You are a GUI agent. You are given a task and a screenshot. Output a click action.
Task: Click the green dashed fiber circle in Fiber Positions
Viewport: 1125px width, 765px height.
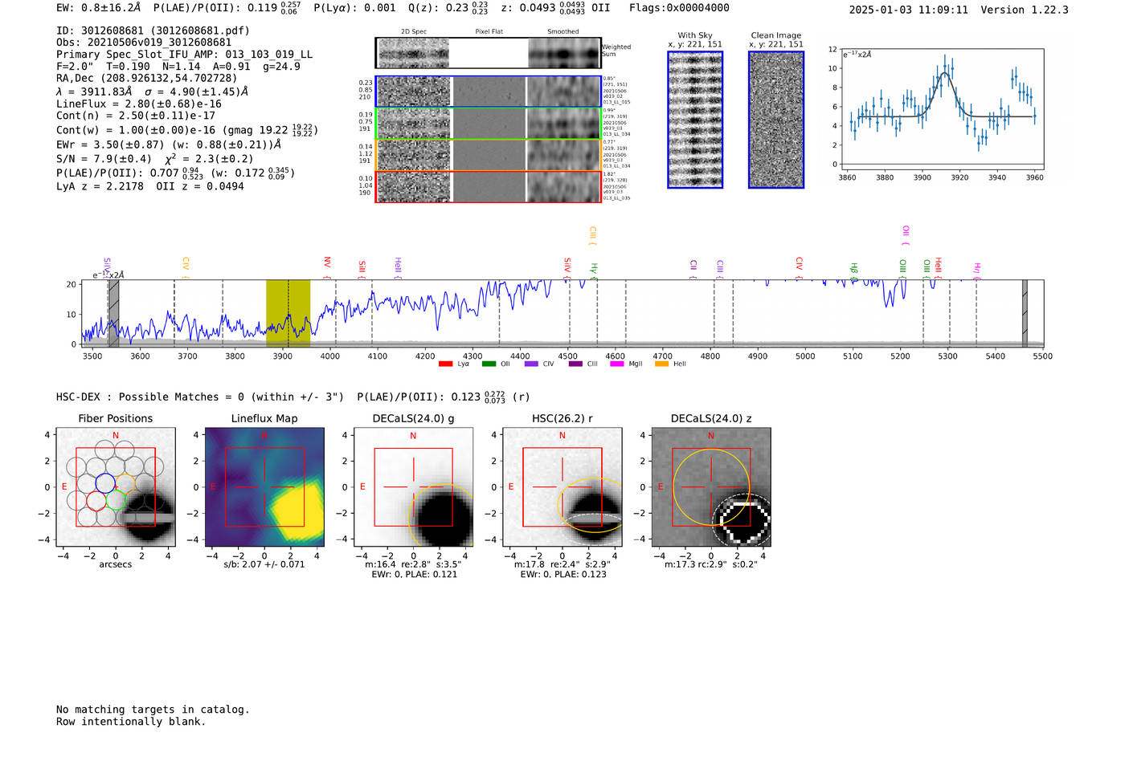click(116, 501)
